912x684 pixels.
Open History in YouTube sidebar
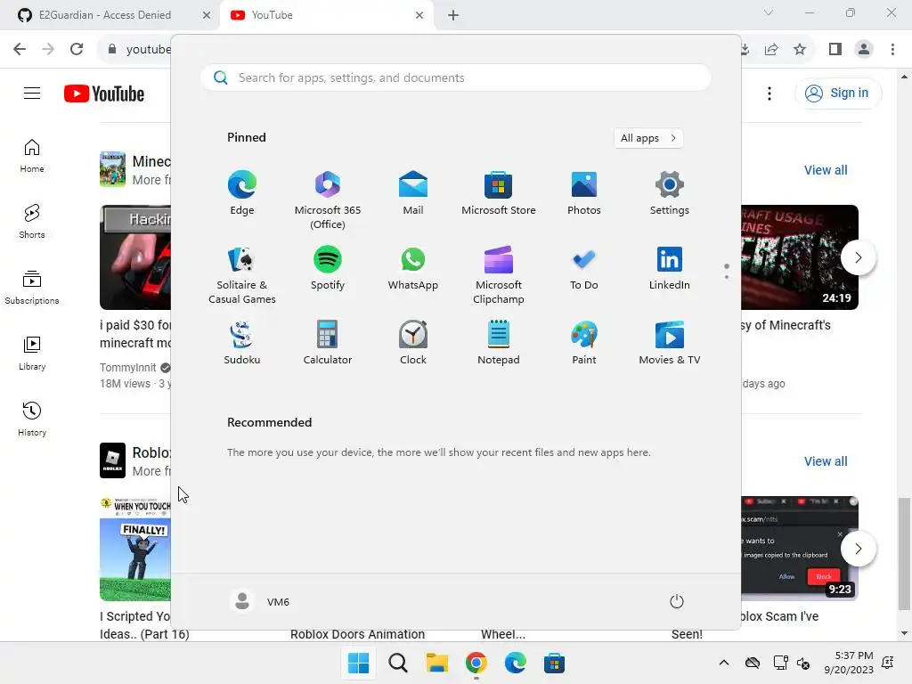coord(32,419)
